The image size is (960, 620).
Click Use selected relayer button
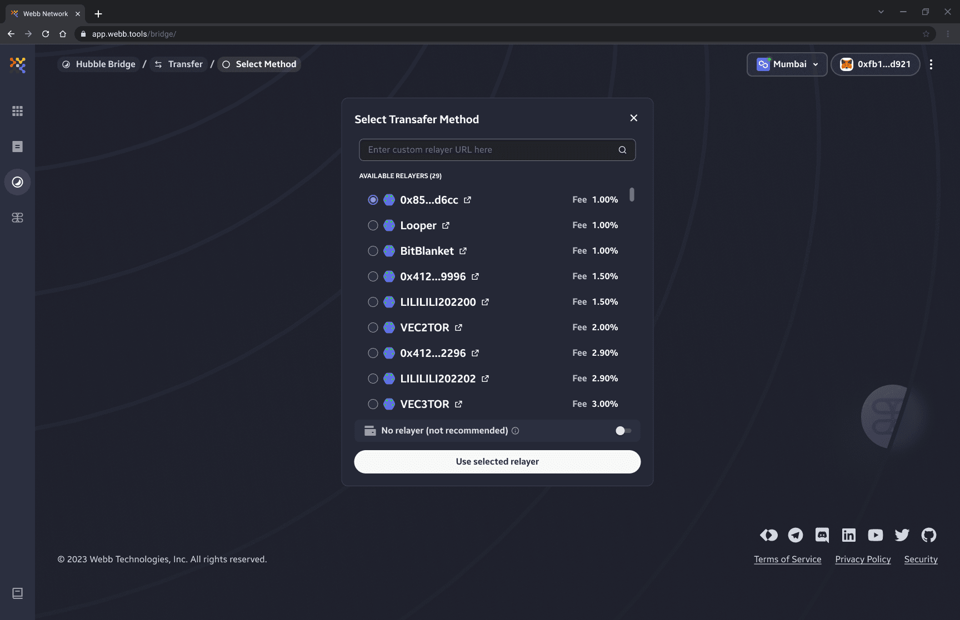pos(497,462)
